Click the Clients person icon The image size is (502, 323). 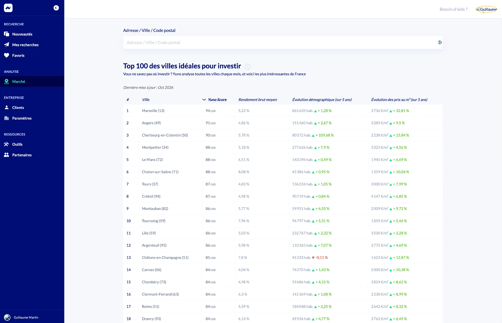click(7, 107)
